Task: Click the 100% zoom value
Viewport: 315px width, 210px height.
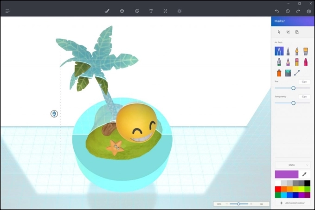Action: click(219, 204)
